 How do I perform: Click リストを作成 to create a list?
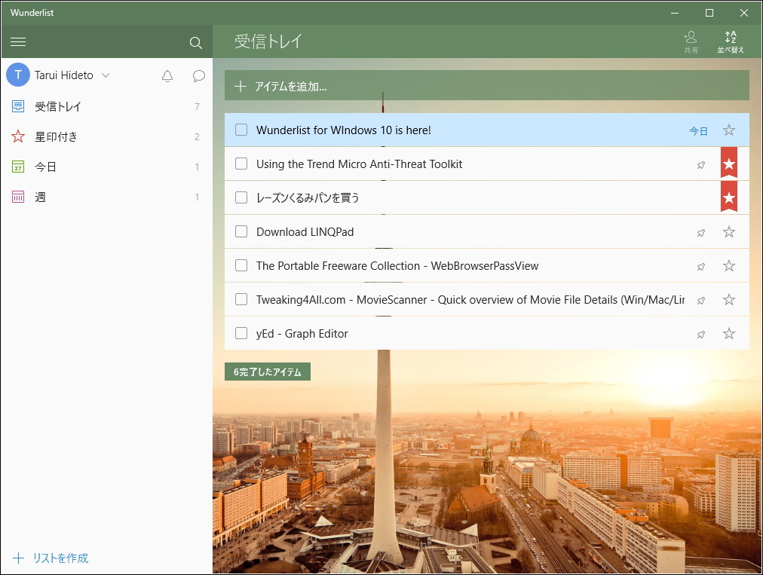[x=51, y=558]
